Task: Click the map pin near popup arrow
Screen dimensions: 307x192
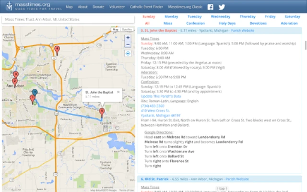Action: pyautogui.click(x=102, y=113)
